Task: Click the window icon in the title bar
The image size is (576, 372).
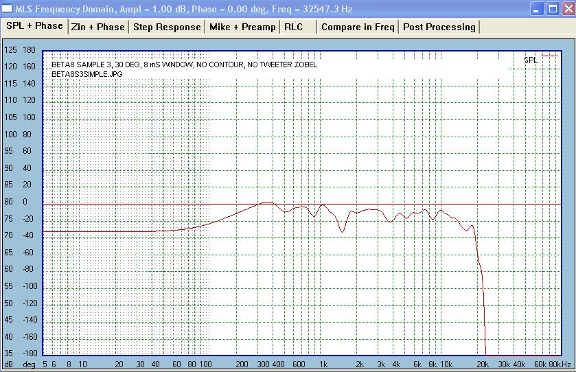Action: [x=7, y=8]
